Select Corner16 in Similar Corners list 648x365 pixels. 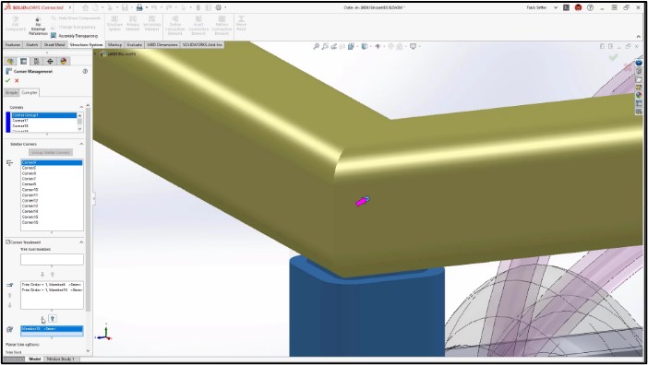[52, 222]
